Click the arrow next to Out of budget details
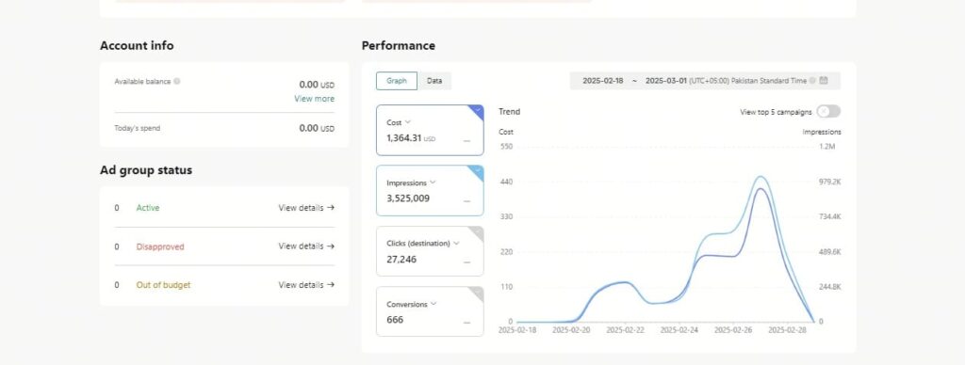Screen dimensions: 965x365 pos(331,284)
